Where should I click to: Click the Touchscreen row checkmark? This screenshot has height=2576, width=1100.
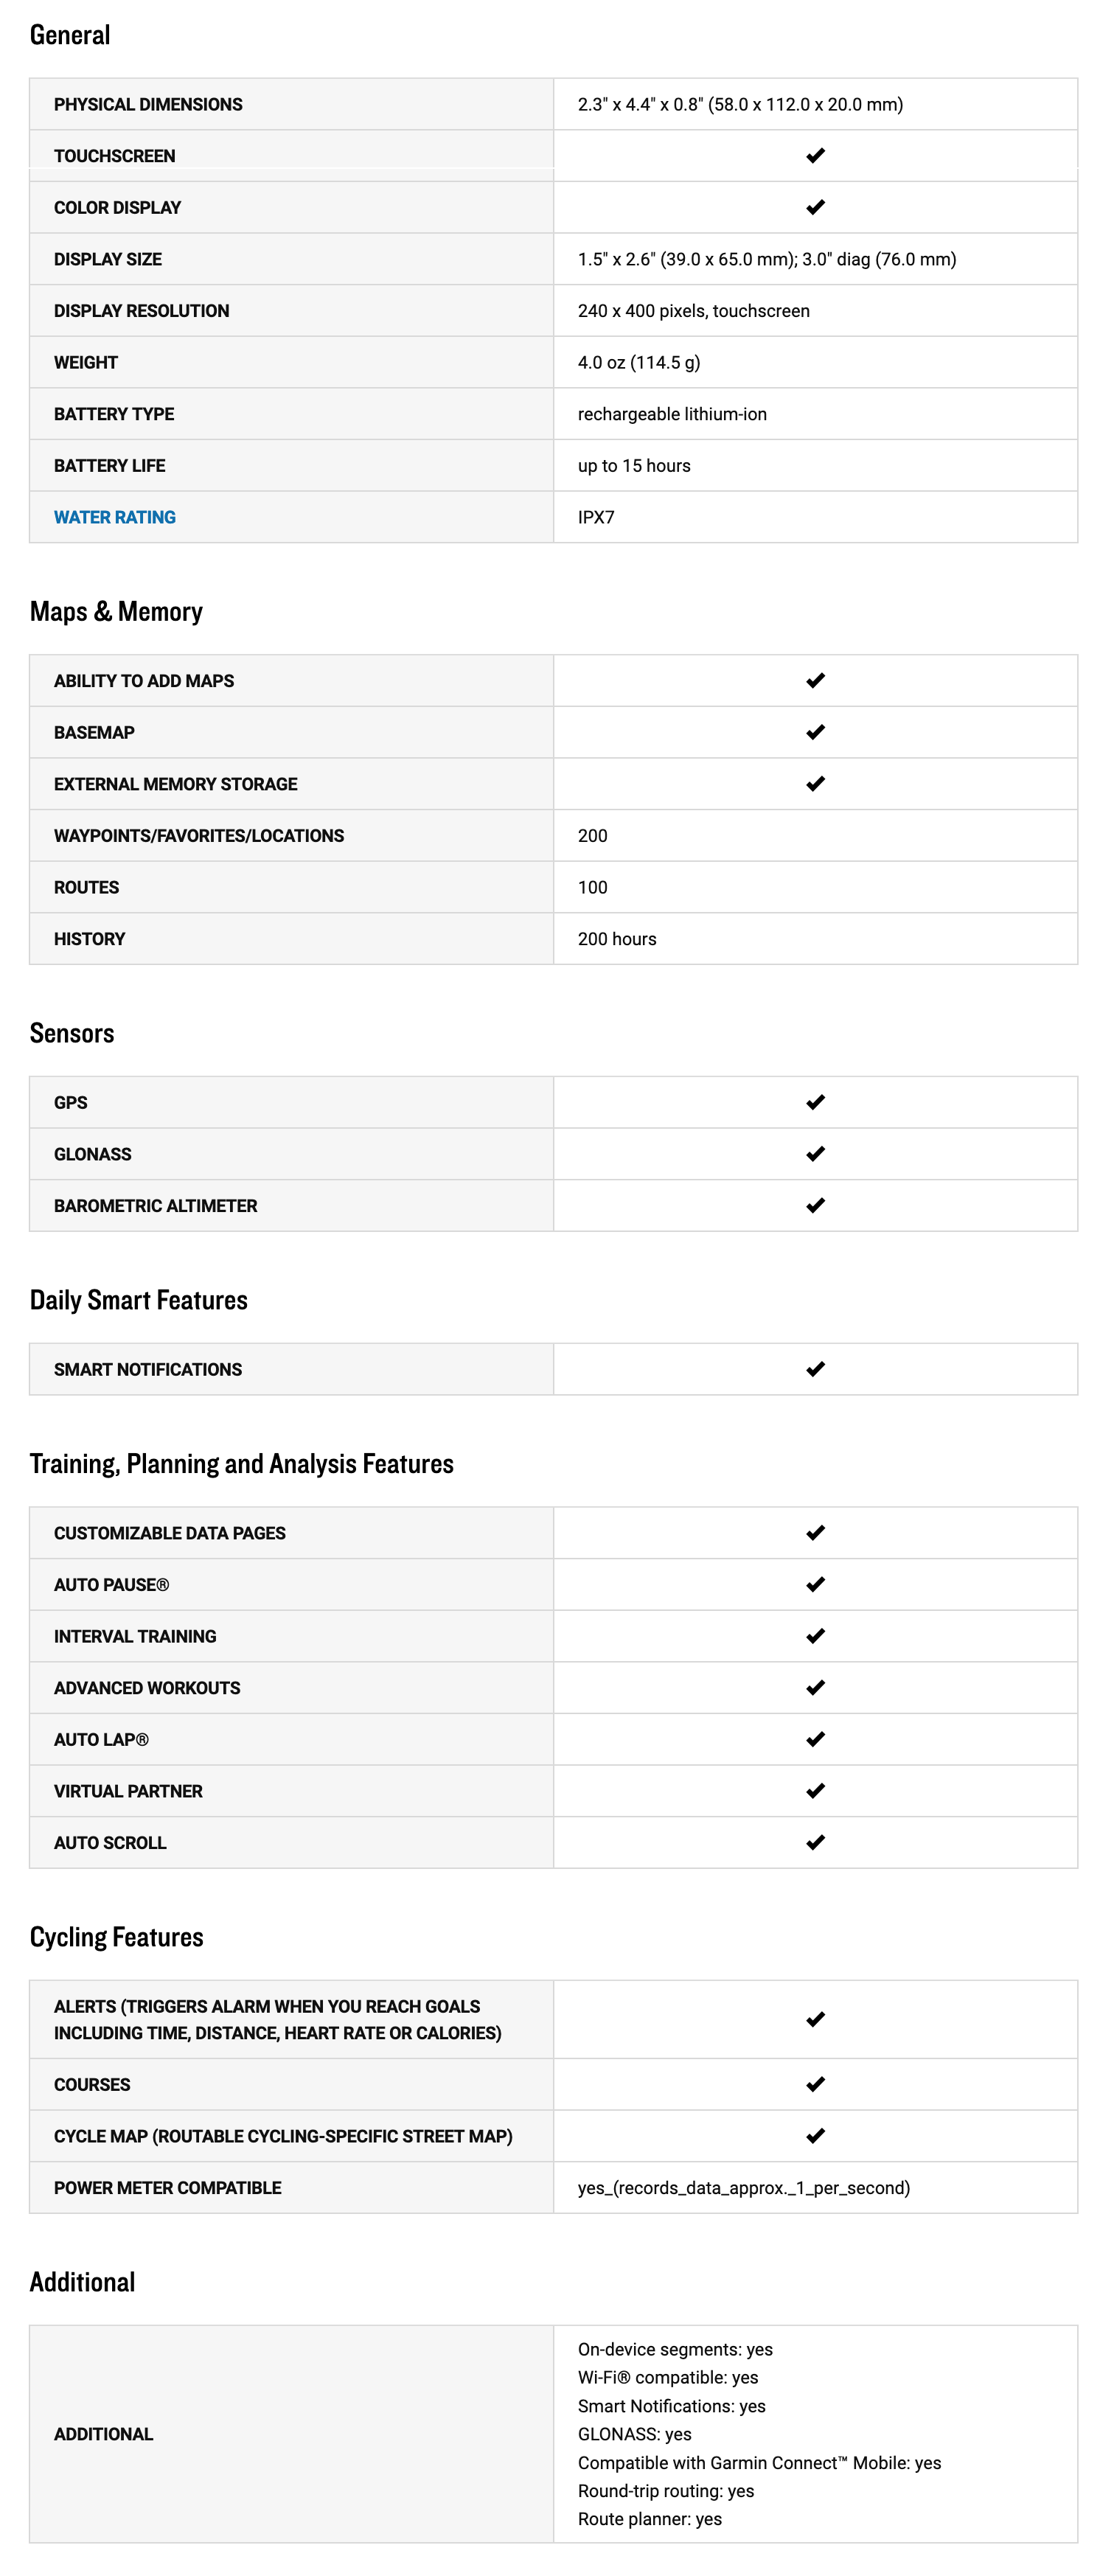point(815,156)
